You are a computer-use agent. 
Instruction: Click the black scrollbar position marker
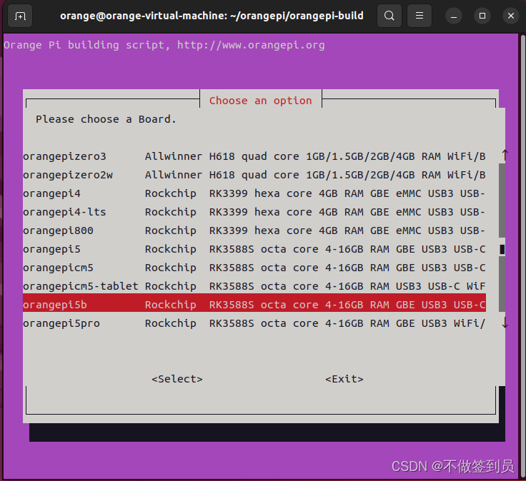point(502,249)
